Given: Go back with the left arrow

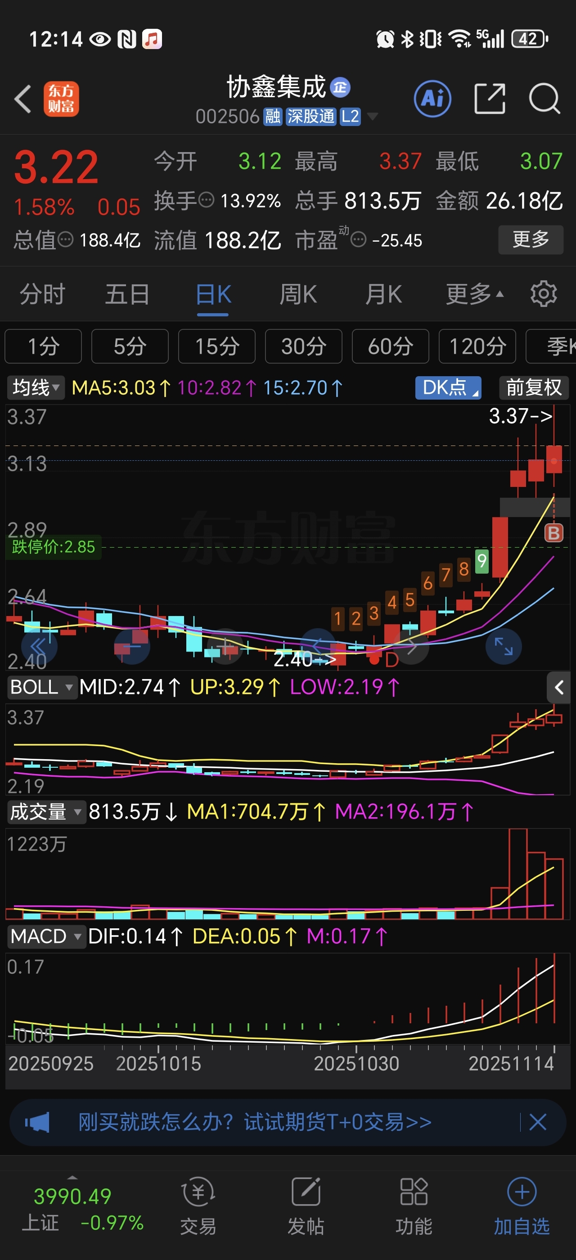Looking at the screenshot, I should point(22,99).
